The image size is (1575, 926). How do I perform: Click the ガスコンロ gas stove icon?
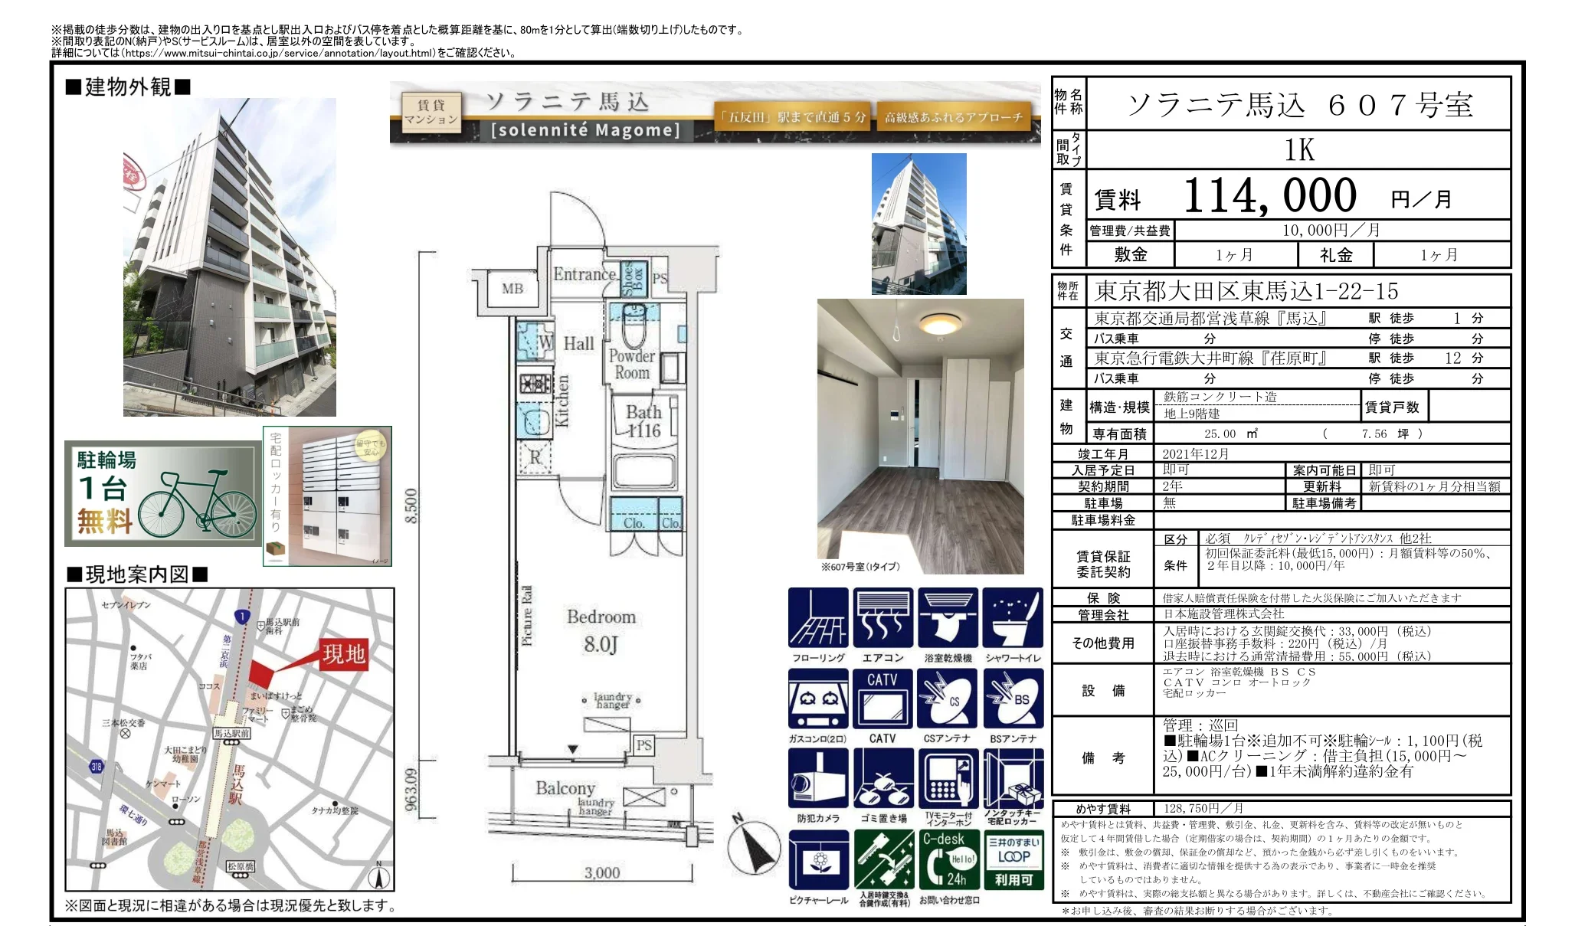[817, 698]
